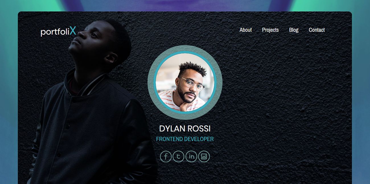370x184 pixels.
Task: Open the LinkedIn social icon
Action: pos(191,156)
